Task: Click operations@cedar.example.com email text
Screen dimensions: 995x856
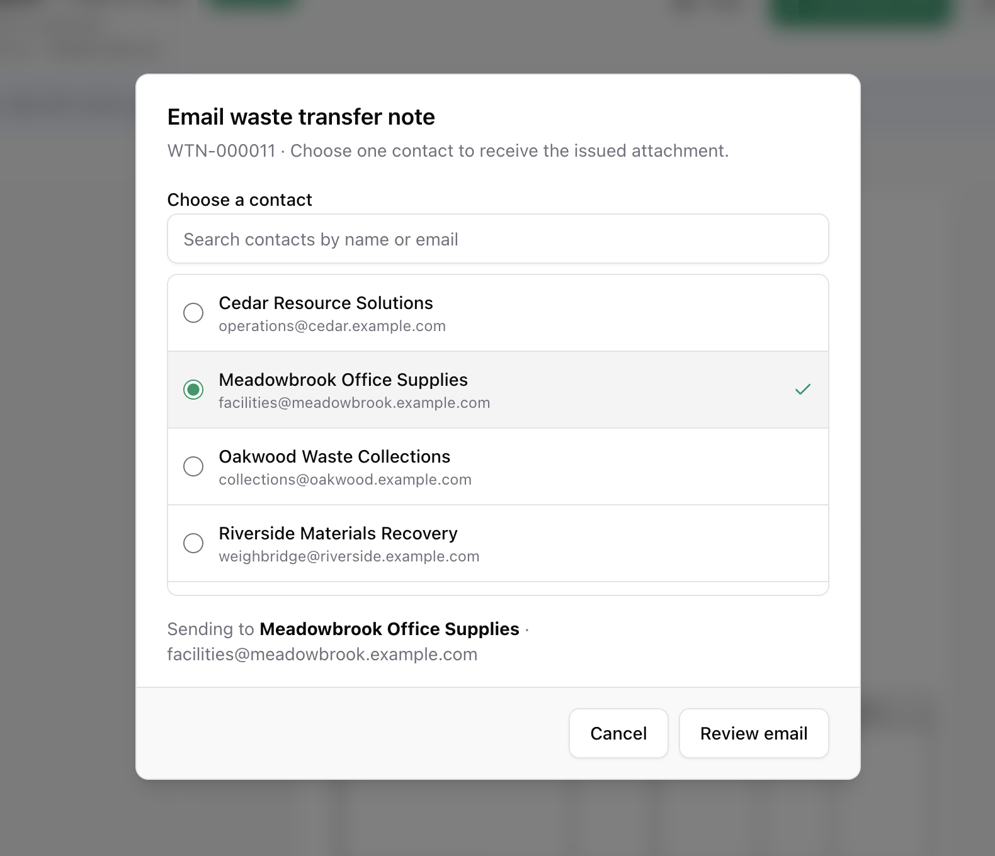Action: (332, 326)
